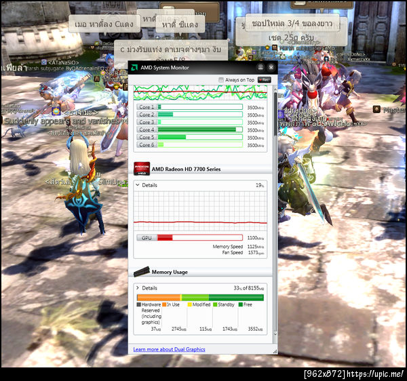Click the 33% of 8155MB value
Image resolution: width=407 pixels, height=381 pixels.
point(249,288)
